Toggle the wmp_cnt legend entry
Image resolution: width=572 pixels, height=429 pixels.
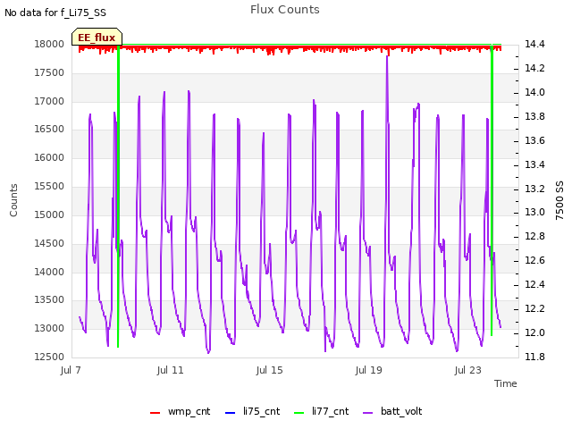point(181,411)
